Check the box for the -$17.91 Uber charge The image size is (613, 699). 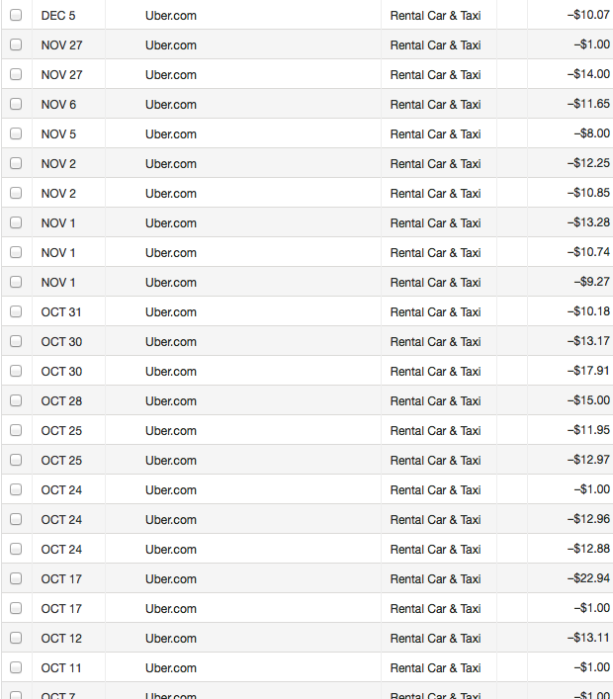(x=16, y=371)
